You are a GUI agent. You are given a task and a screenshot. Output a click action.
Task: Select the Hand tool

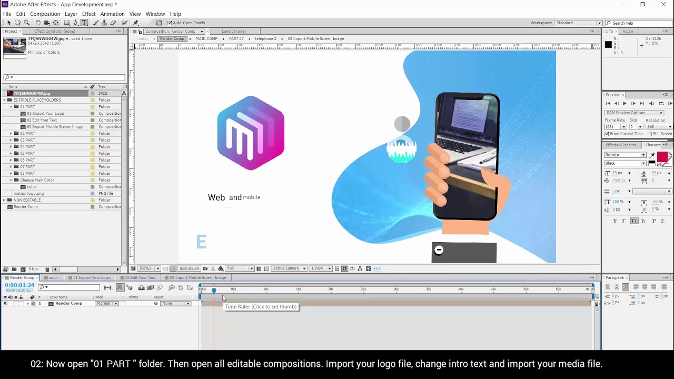pyautogui.click(x=17, y=23)
